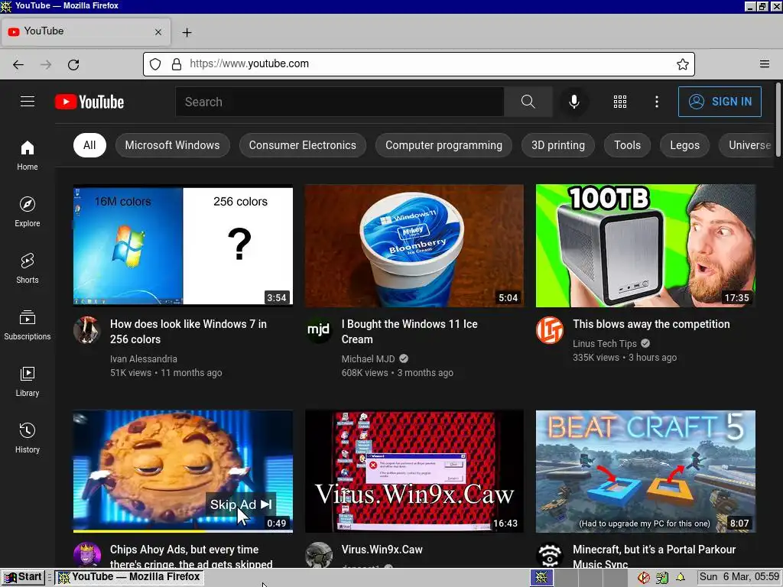Open the YouTube apps grid icon
The width and height of the screenshot is (783, 587).
[x=619, y=102]
